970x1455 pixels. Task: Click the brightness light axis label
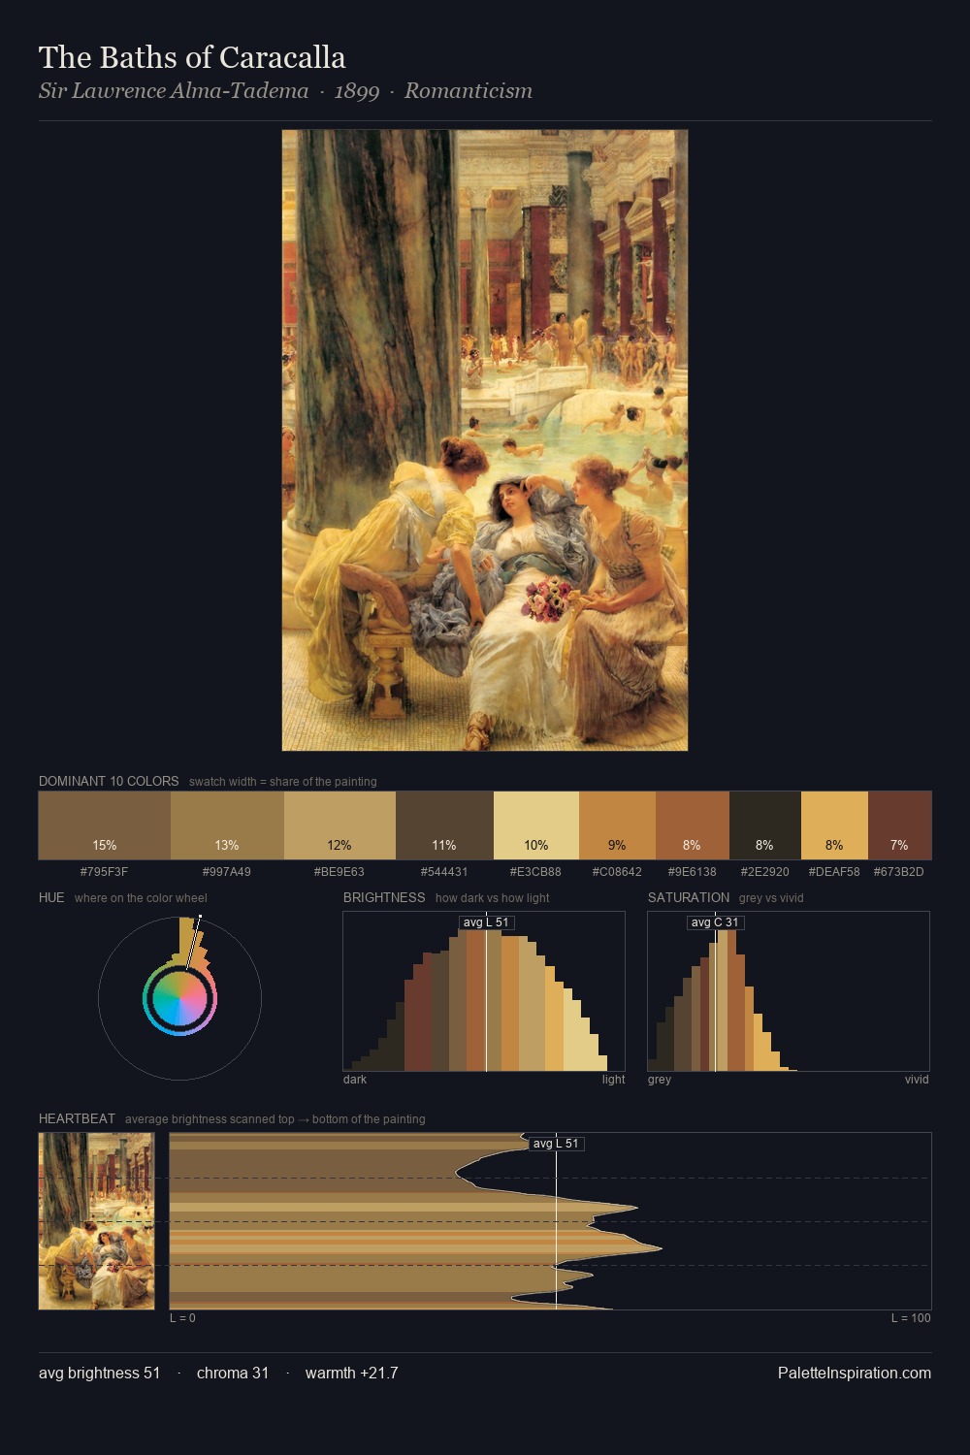(x=614, y=1080)
